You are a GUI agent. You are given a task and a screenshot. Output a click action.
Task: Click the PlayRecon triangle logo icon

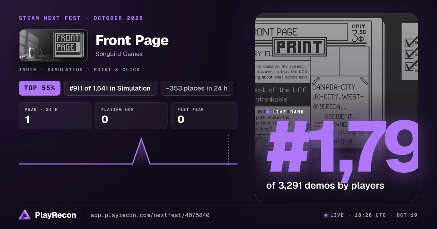click(25, 215)
